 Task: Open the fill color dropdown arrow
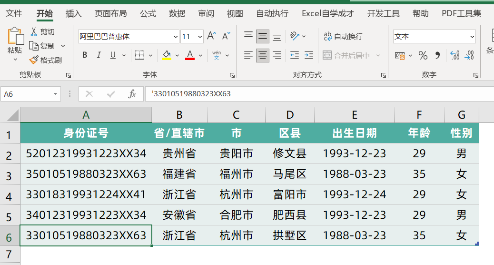(178, 55)
